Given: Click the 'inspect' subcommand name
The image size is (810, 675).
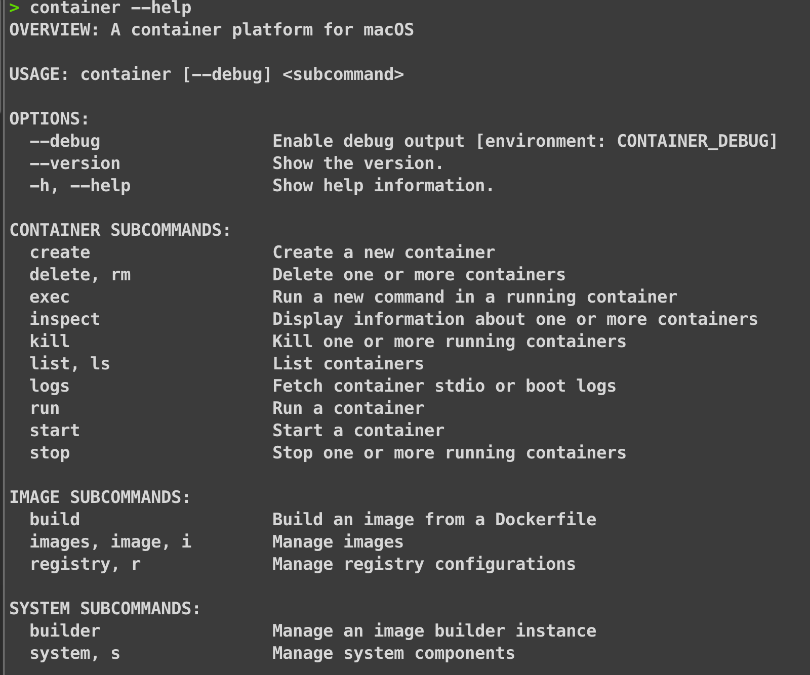Looking at the screenshot, I should [65, 319].
